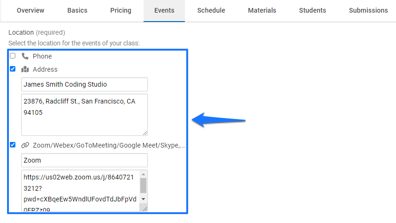Image resolution: width=396 pixels, height=223 pixels.
Task: Enable the Phone location checkbox
Action: tap(13, 56)
